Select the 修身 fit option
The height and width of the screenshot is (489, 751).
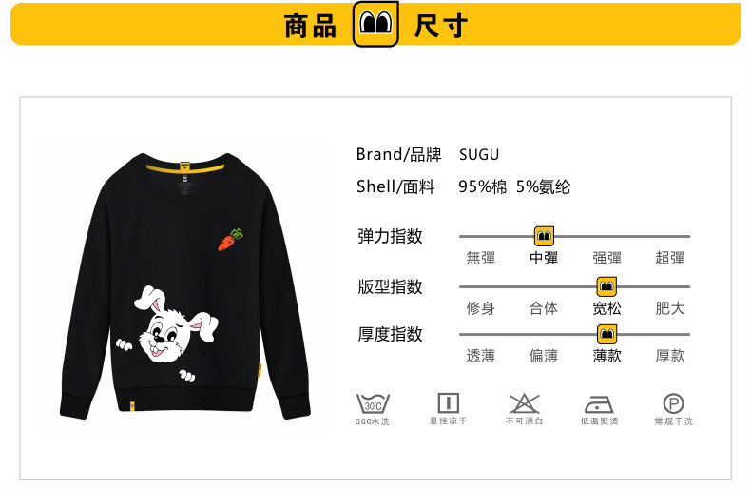pyautogui.click(x=480, y=308)
